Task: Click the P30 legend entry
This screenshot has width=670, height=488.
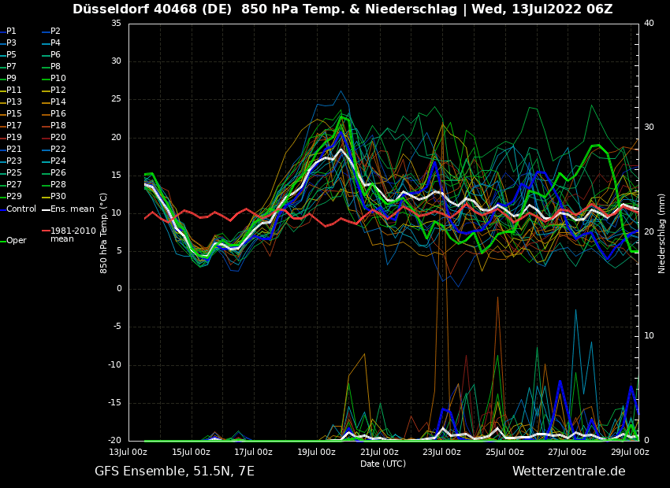Action: pyautogui.click(x=58, y=197)
